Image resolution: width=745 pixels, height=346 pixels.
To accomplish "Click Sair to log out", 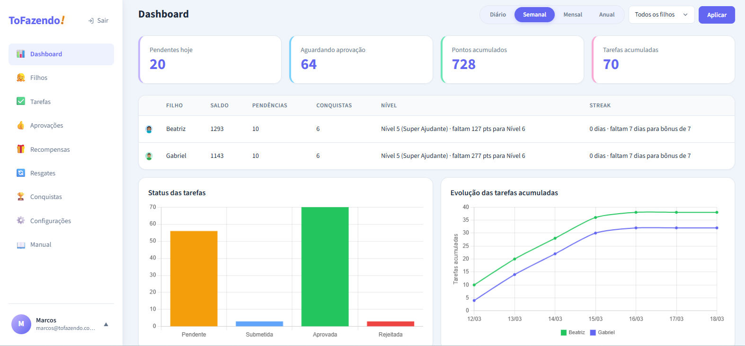I will (x=98, y=21).
